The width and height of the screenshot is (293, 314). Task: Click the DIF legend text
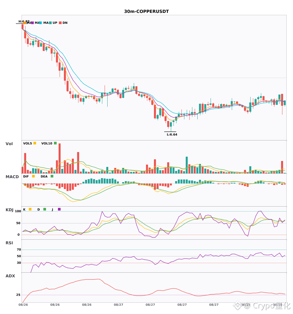[26, 177]
